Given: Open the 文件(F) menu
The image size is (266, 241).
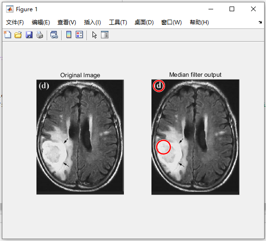Looking at the screenshot, I should (x=15, y=22).
